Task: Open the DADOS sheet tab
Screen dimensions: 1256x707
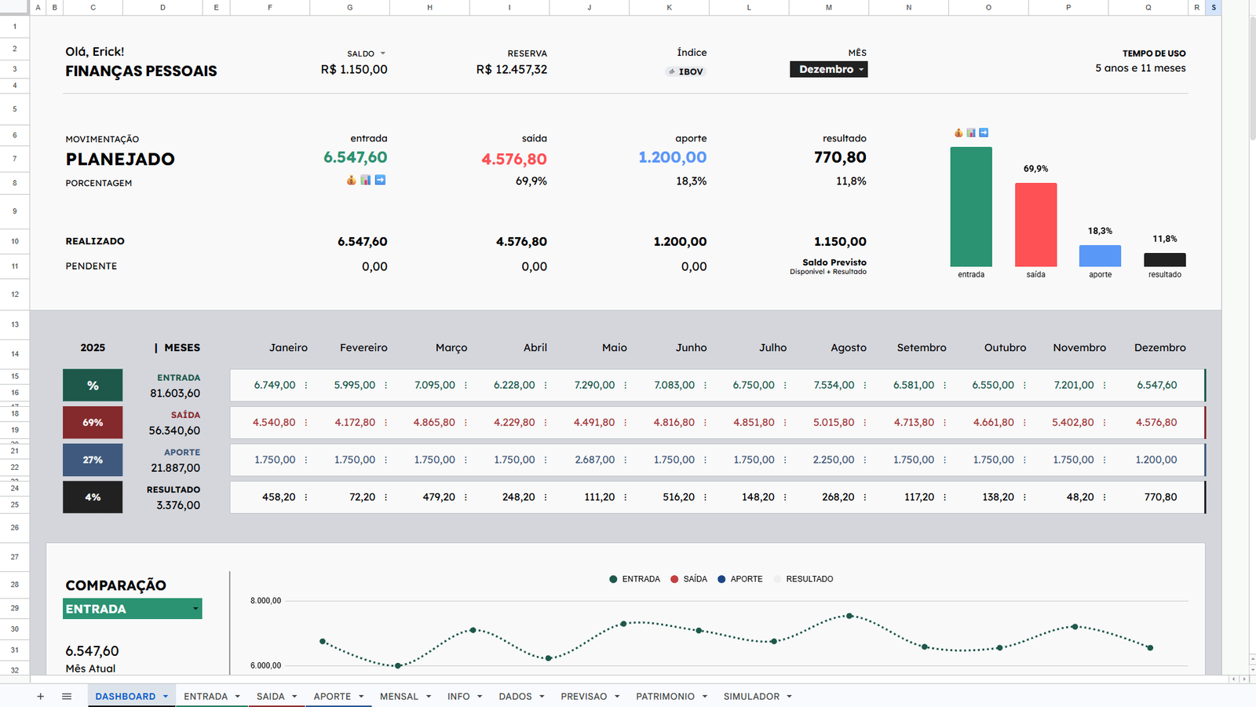Action: click(515, 697)
